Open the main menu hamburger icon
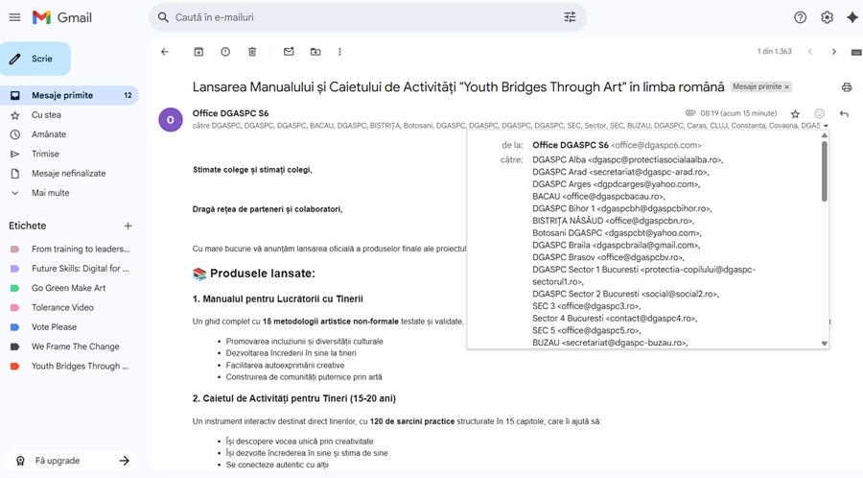Screen dimensions: 863x478 coord(14,17)
